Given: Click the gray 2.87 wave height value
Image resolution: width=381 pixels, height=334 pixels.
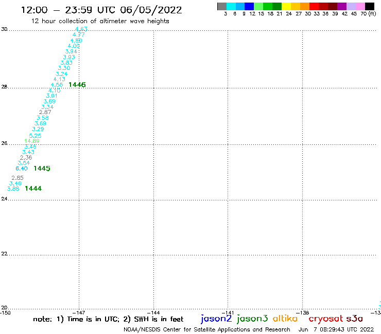Looking at the screenshot, I should (45, 112).
